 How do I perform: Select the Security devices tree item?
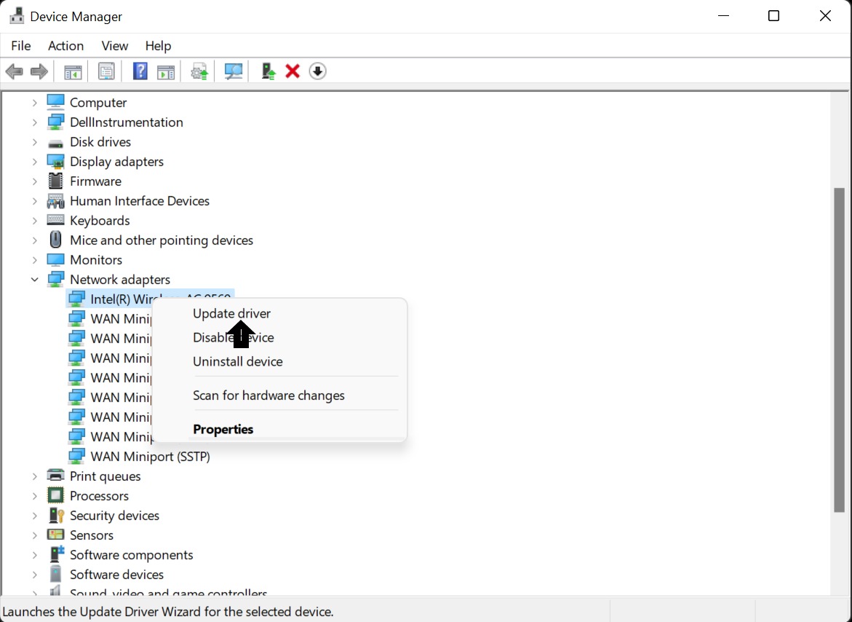click(x=114, y=516)
